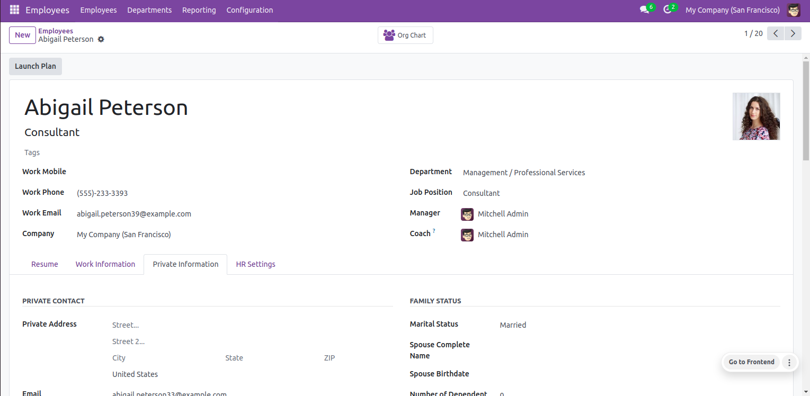Click the PRIVATE CONTACT section heading
The width and height of the screenshot is (810, 396).
pos(54,301)
